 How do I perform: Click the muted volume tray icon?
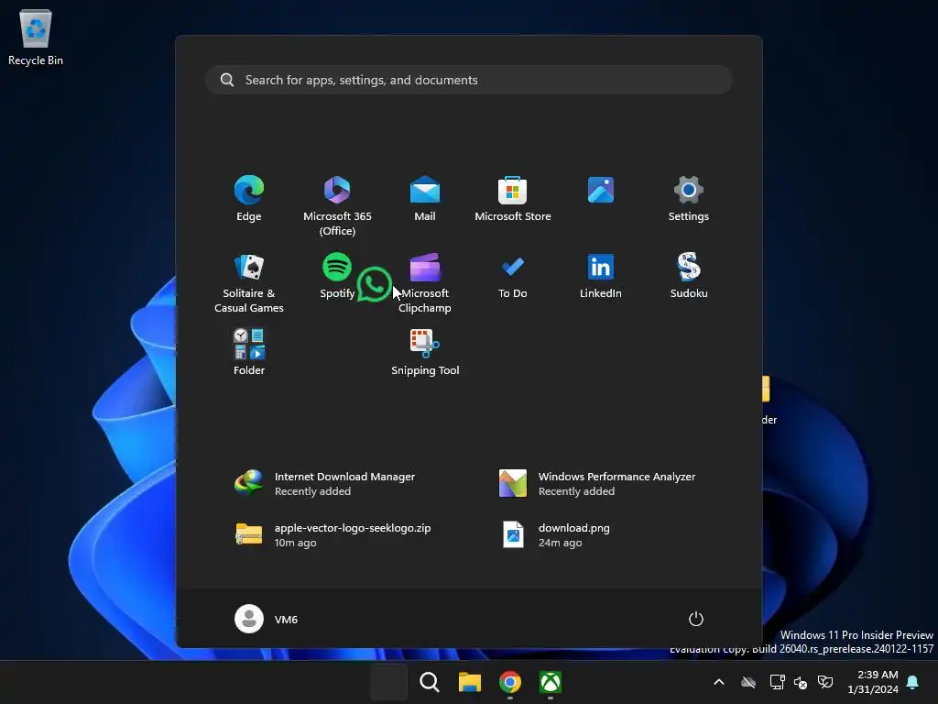pyautogui.click(x=801, y=682)
